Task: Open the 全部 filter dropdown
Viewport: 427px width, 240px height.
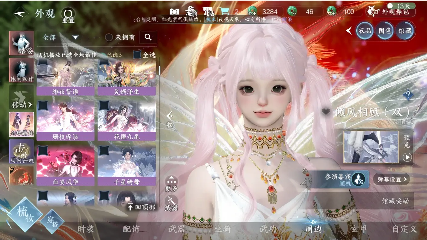Action: pos(60,38)
